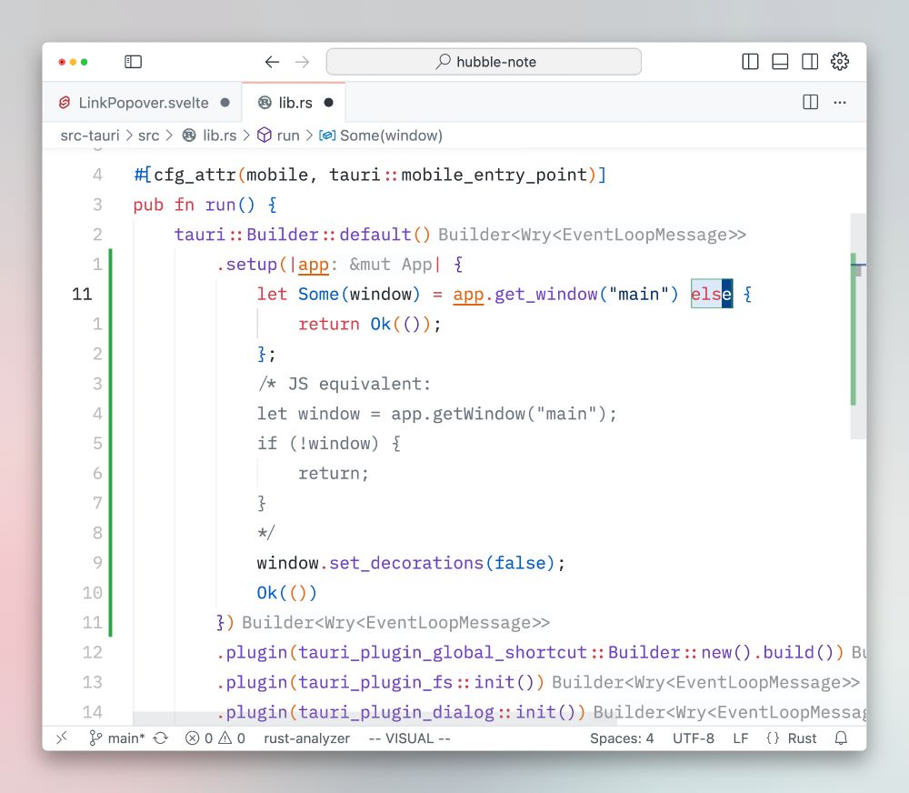This screenshot has height=793, width=909.
Task: Click the minimap scrollbar on right
Action: (858, 326)
